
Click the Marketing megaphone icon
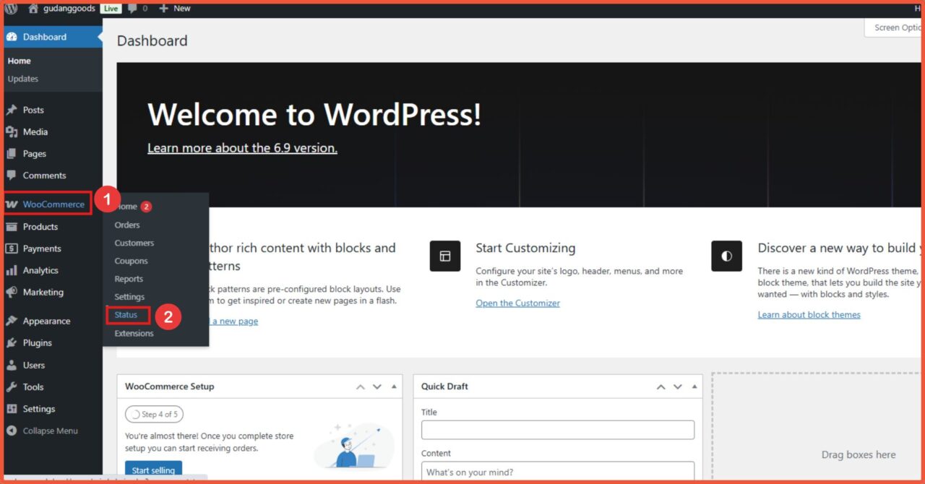[x=12, y=293]
